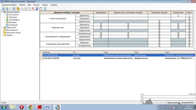Click the toolbar icon with the green pencil
The height and width of the screenshot is (110, 196).
[7, 8]
